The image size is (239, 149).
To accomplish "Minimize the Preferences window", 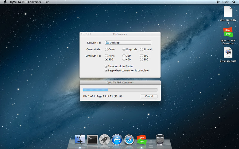I will tap(86, 34).
